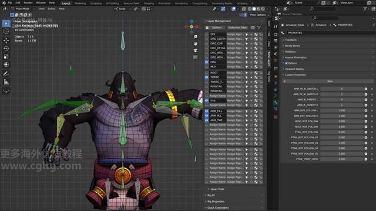Screen dimensions: 376x211
Task: Expand the Inverse Kinematics panel
Action: point(296,57)
